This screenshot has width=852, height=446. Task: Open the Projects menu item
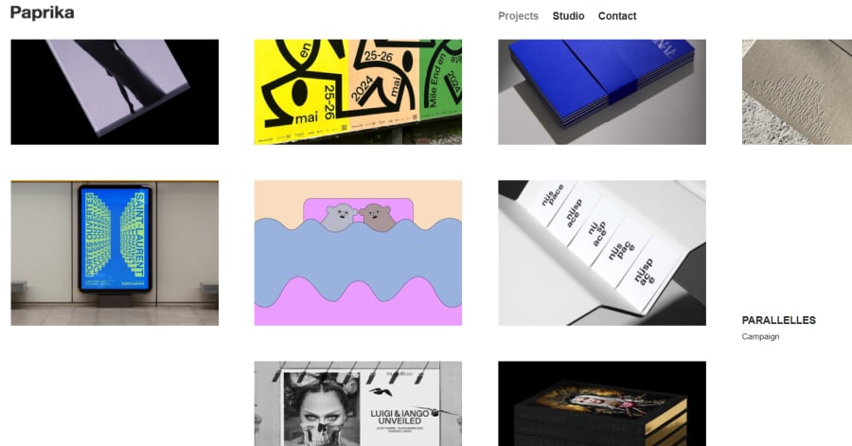tap(518, 16)
